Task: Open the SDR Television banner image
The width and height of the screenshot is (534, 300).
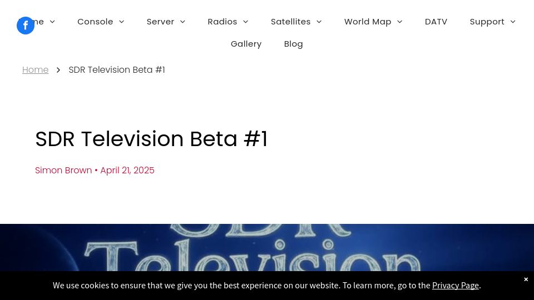Action: (267, 247)
